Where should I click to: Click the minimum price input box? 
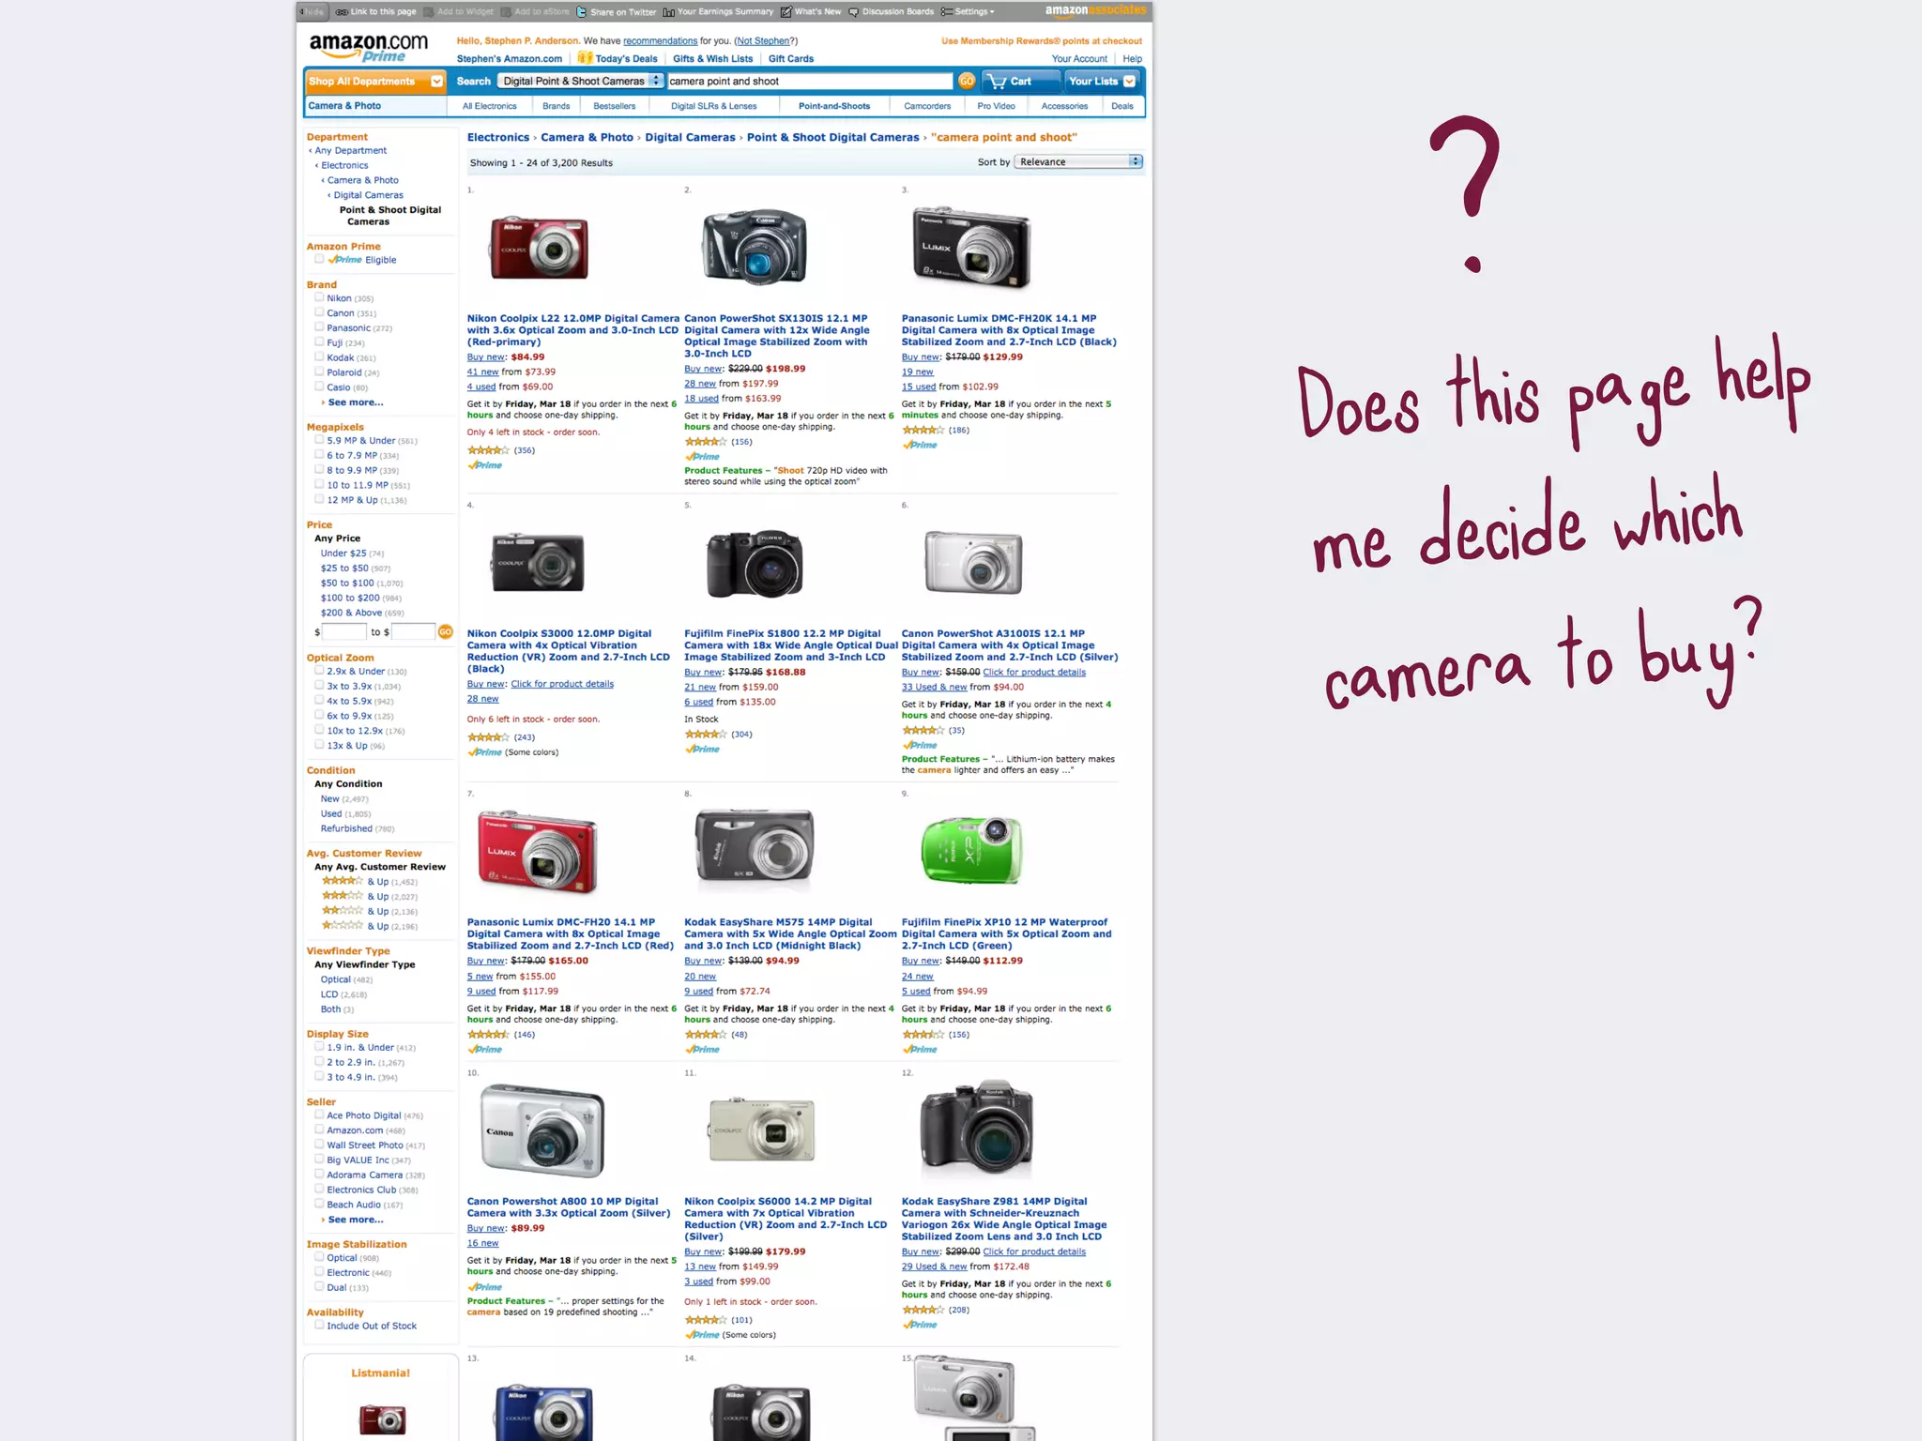tap(344, 632)
